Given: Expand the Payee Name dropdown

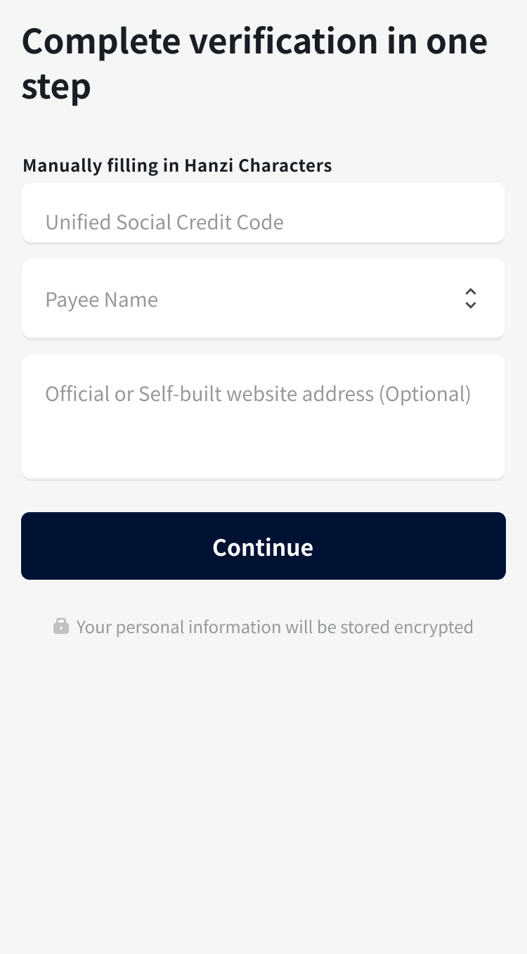Looking at the screenshot, I should click(x=263, y=299).
